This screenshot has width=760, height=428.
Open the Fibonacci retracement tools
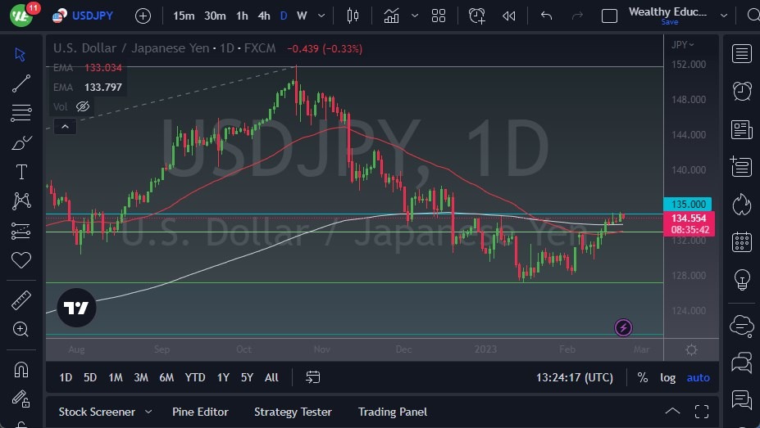click(20, 113)
